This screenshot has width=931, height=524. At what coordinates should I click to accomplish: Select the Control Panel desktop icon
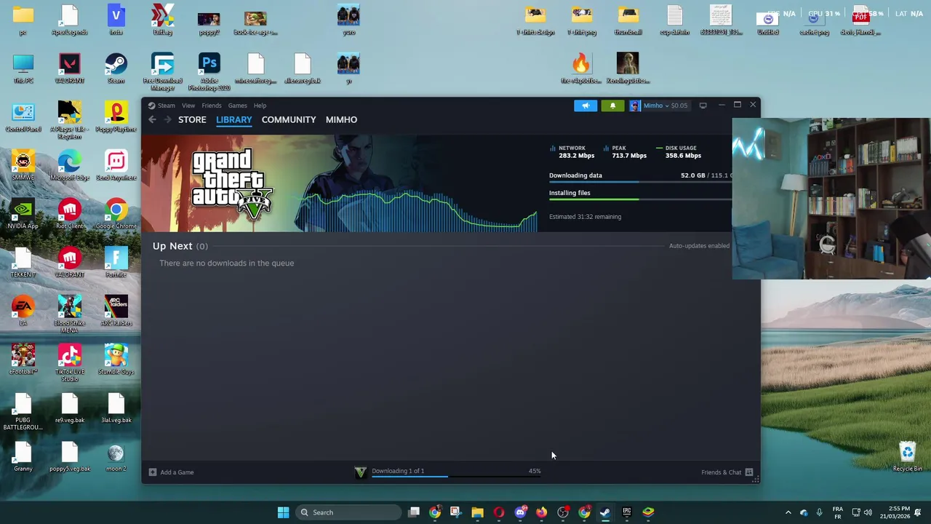(x=23, y=117)
